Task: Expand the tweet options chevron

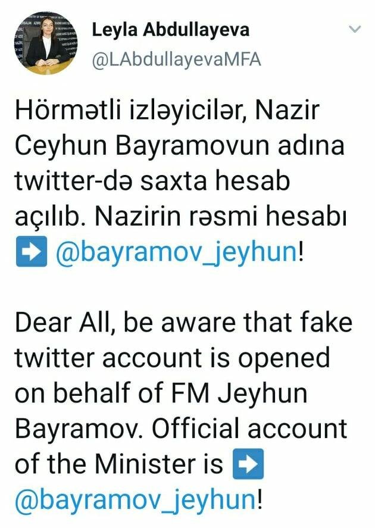Action: 355,29
